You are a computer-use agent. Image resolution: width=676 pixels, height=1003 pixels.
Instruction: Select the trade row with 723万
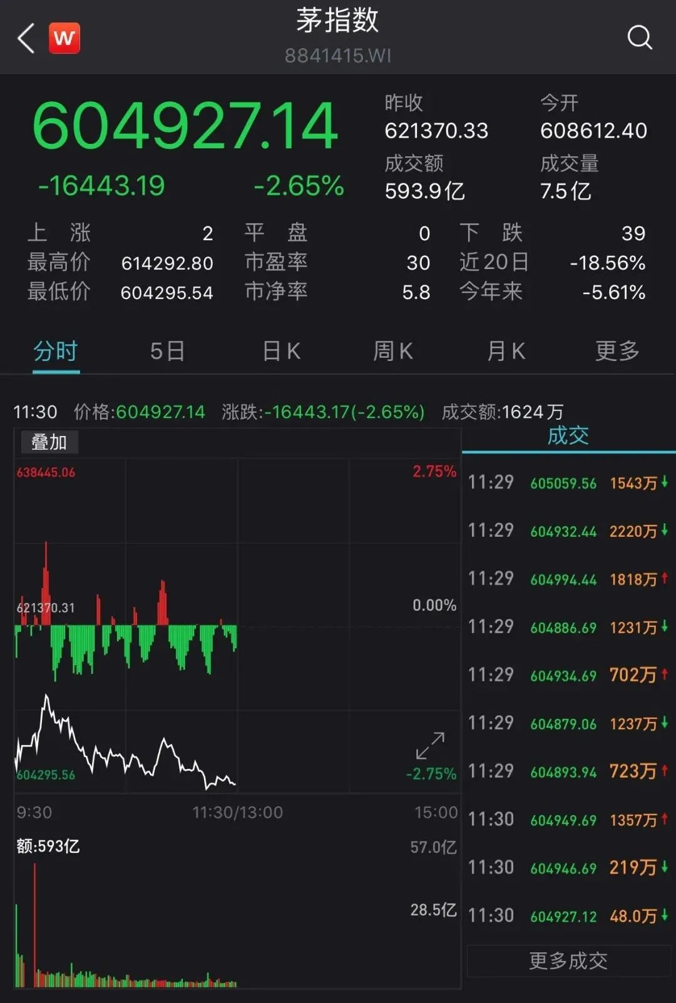tap(568, 771)
